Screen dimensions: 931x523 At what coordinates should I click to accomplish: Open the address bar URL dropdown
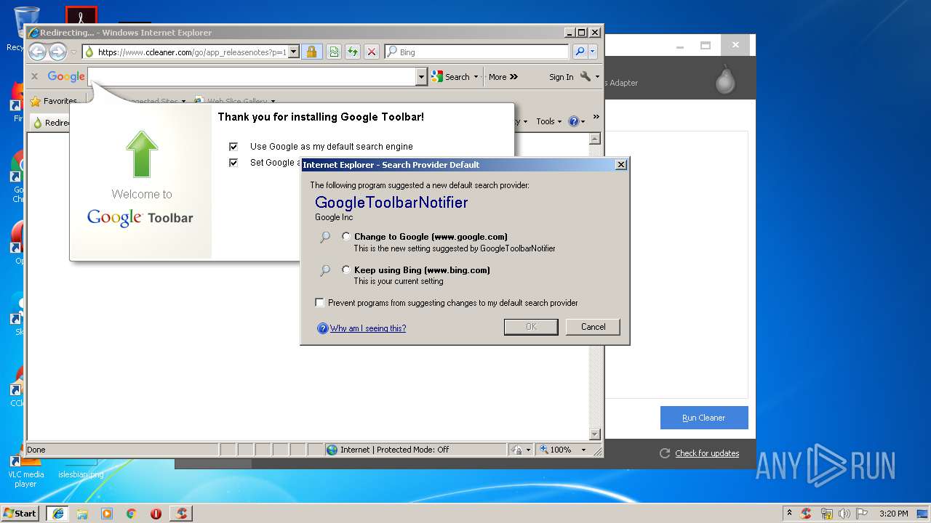coord(294,52)
